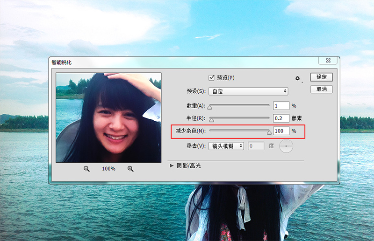The image size is (374, 241).
Task: Click the portrait preview image in dialog
Action: click(108, 117)
